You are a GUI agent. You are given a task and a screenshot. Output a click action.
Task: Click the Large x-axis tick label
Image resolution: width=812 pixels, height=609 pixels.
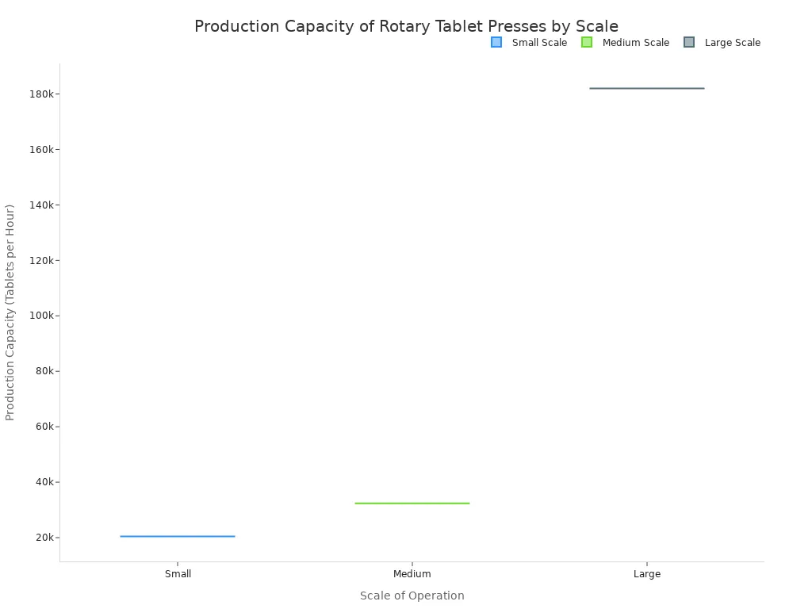pos(646,574)
